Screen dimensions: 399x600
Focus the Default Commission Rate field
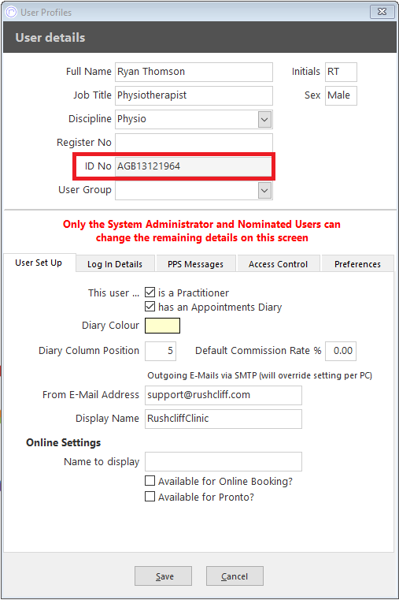[x=341, y=352]
